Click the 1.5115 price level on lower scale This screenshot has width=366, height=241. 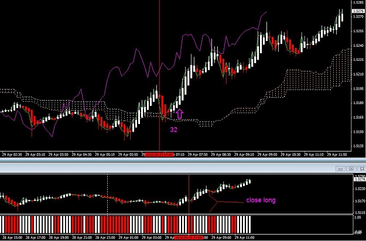point(359,212)
